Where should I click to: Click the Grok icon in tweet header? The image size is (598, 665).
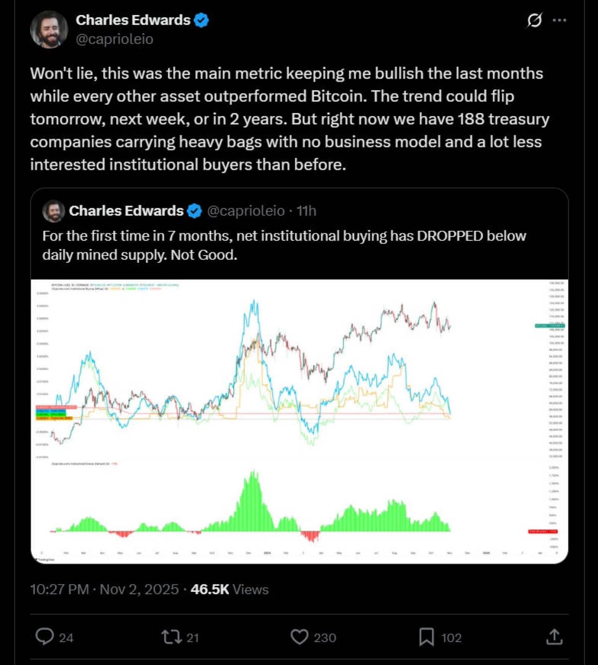[534, 20]
